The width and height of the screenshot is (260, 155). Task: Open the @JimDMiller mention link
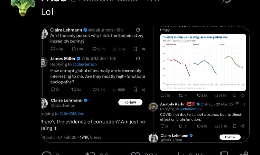click(71, 114)
